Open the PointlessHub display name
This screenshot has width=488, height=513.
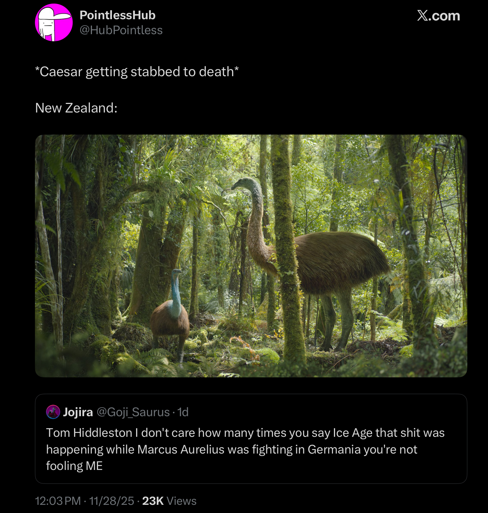(x=117, y=15)
